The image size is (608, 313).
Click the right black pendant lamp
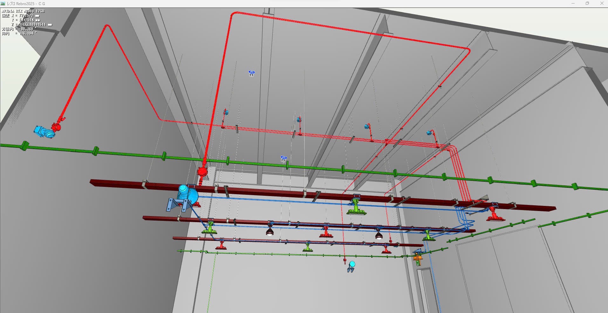click(x=379, y=235)
